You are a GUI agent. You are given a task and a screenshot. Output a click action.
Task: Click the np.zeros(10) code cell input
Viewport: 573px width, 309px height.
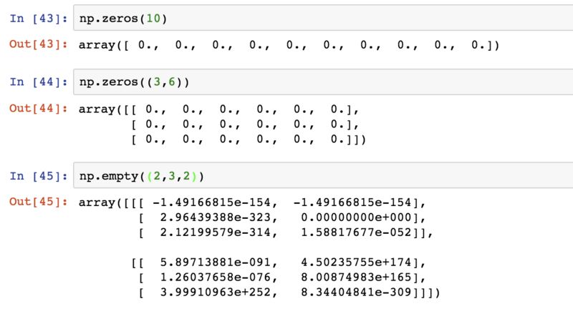point(323,18)
